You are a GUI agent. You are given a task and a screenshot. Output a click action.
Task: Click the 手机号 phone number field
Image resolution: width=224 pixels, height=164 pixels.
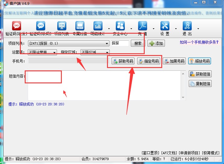[68, 61]
